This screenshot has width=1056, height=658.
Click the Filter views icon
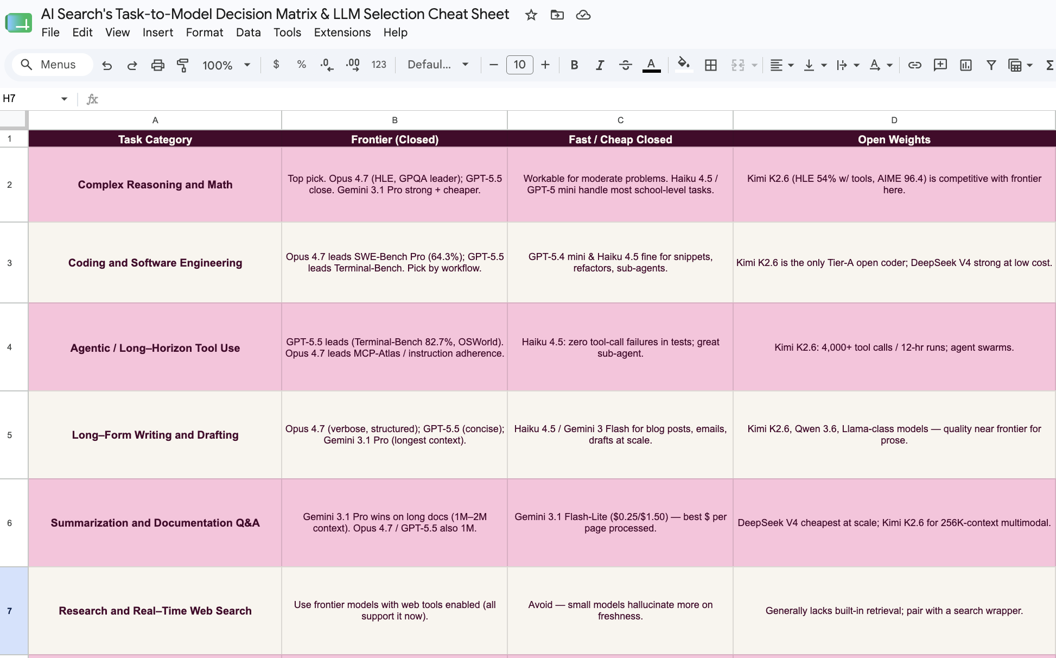1015,65
